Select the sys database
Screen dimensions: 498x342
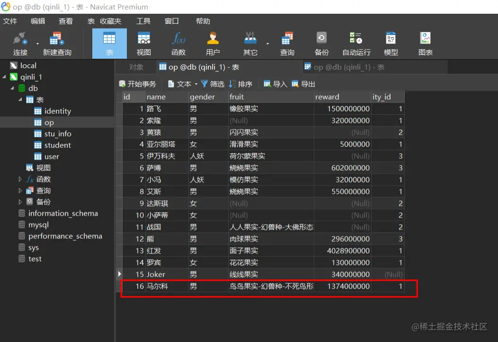coord(33,247)
